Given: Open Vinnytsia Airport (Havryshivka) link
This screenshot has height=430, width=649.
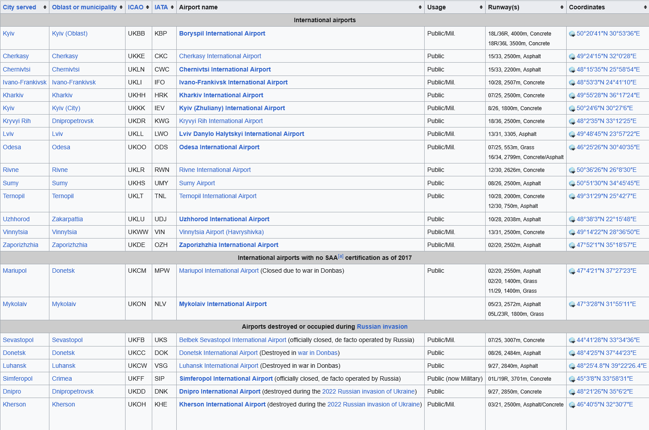Looking at the screenshot, I should pos(221,232).
